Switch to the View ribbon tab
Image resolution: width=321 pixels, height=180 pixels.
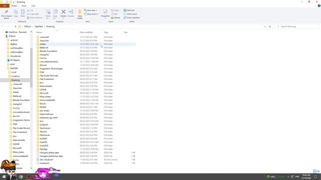[33, 6]
